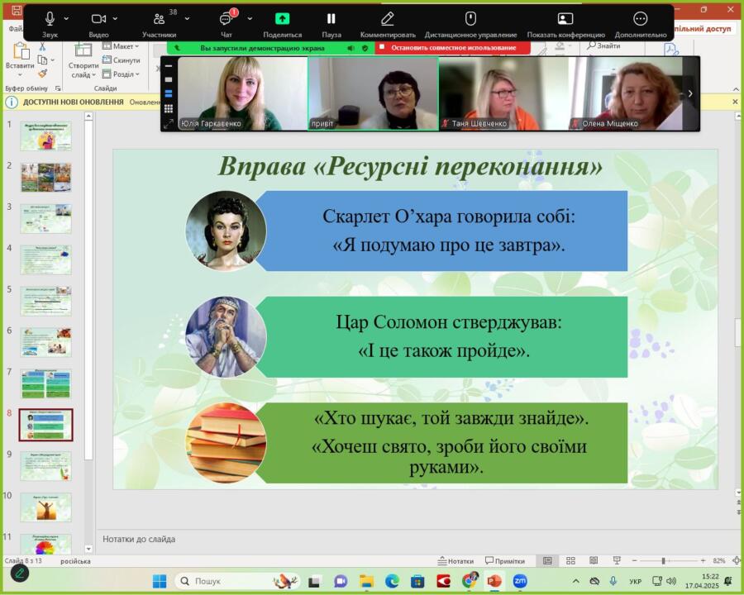This screenshot has width=744, height=595.
Task: Click Показать конференцию button
Action: (565, 24)
